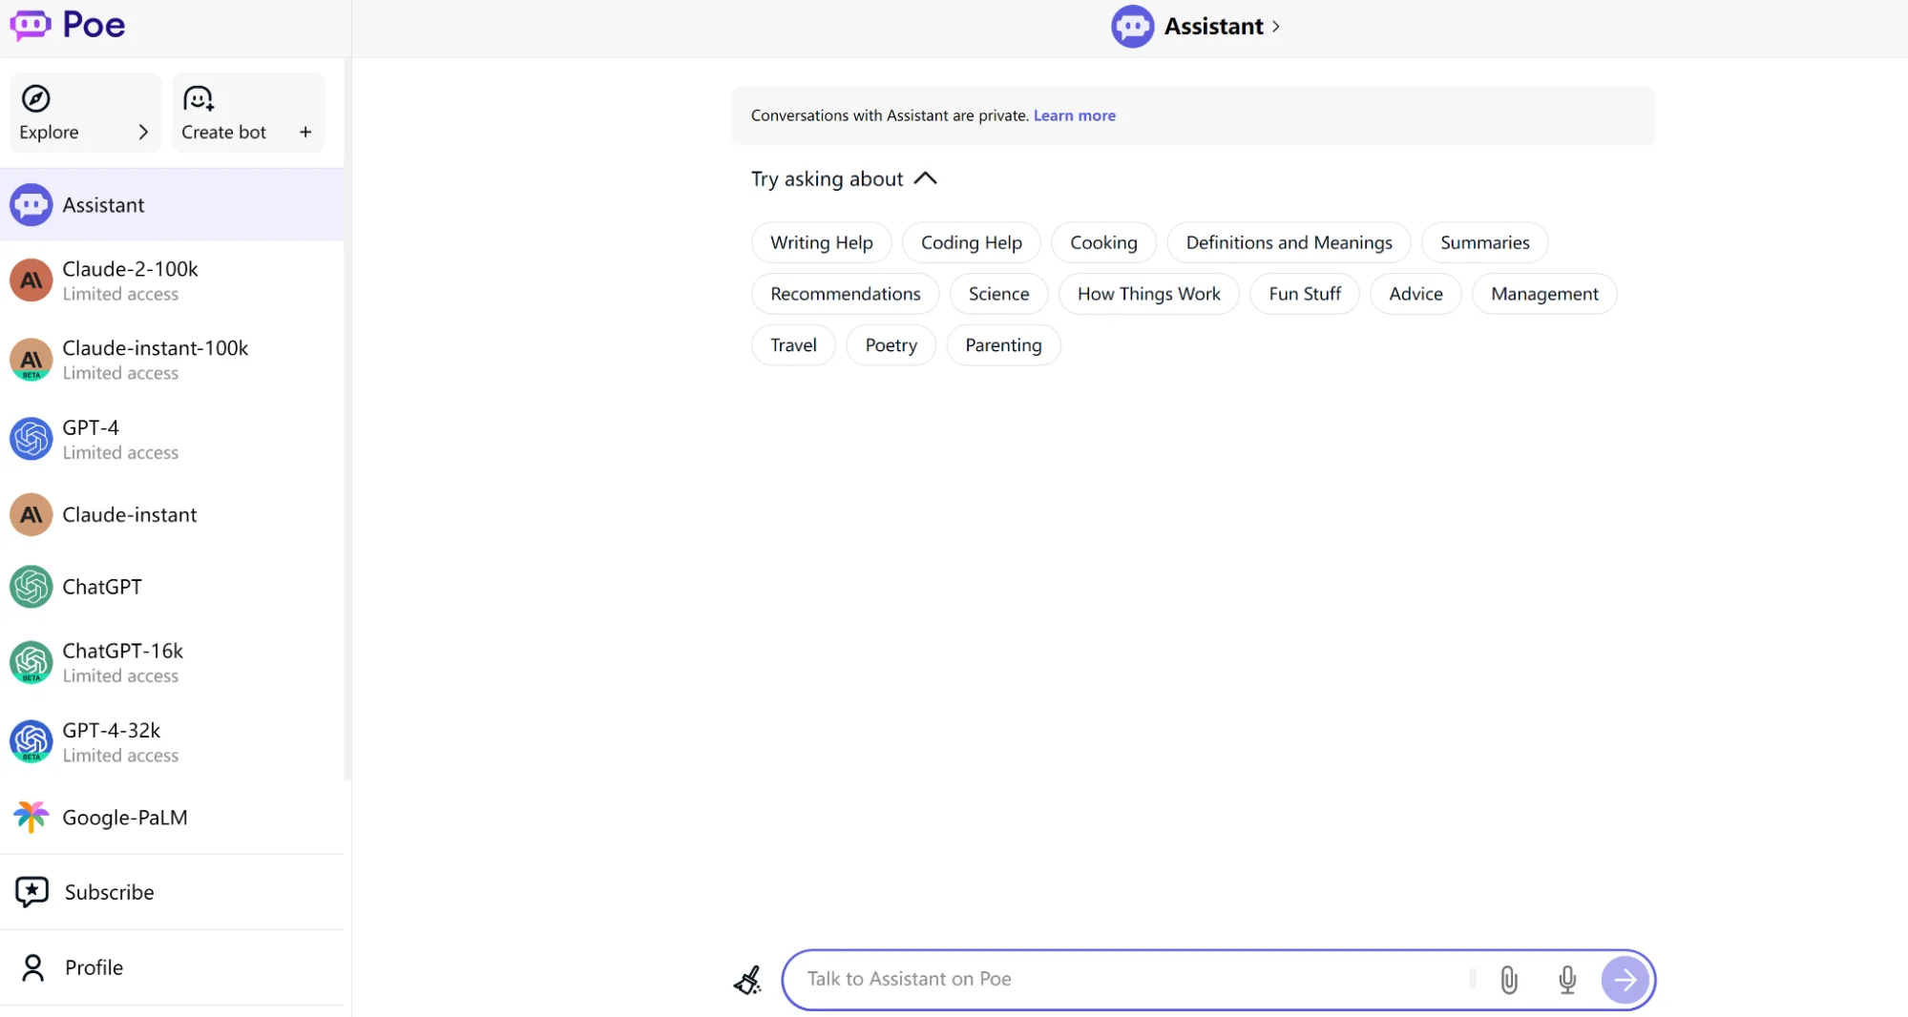Image resolution: width=1908 pixels, height=1017 pixels.
Task: Click the Create bot button
Action: (x=247, y=114)
